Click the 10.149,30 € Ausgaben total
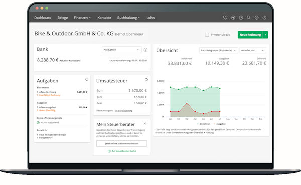Screen dimensions: 301x185 pyautogui.click(x=217, y=63)
